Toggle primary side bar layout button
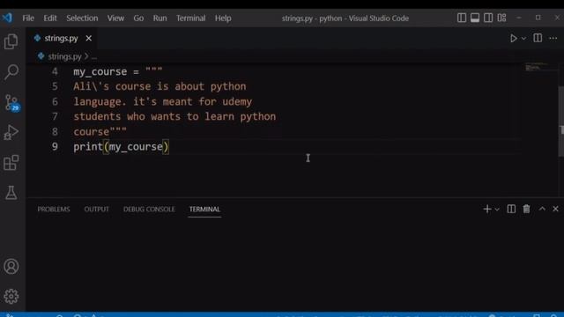 click(x=462, y=18)
